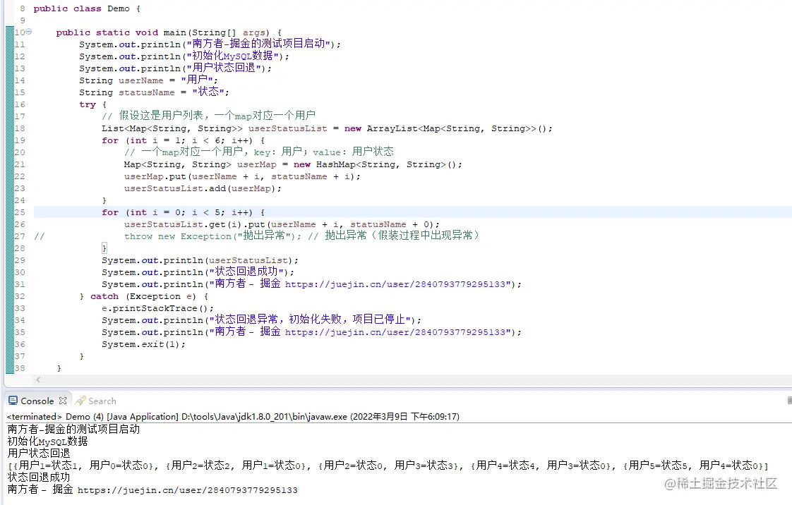Click the "for (int i = 1; i < 6" line
792x505 pixels.
[184, 140]
